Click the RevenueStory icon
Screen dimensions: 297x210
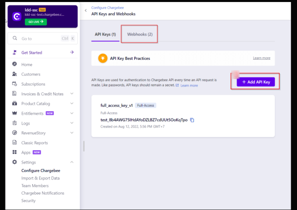click(x=14, y=133)
